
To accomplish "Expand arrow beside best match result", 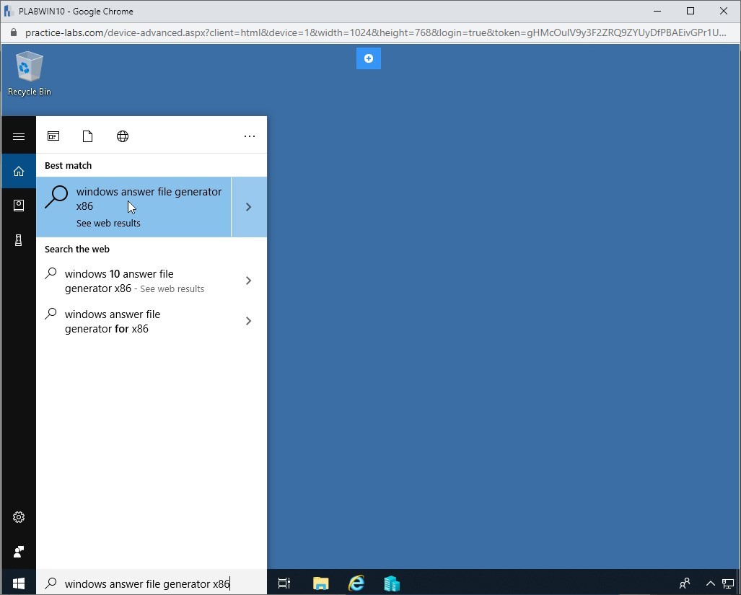I will pyautogui.click(x=249, y=207).
